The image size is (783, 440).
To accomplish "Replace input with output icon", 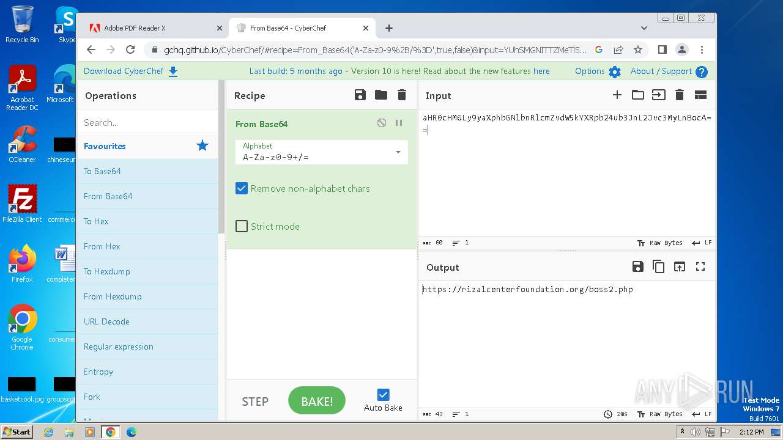I will click(680, 266).
